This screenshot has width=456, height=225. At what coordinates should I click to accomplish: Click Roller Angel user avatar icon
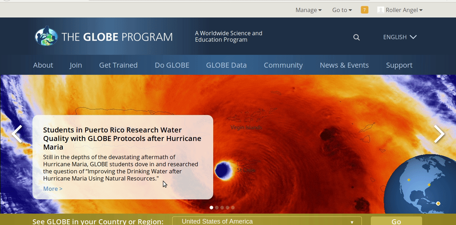pyautogui.click(x=380, y=10)
